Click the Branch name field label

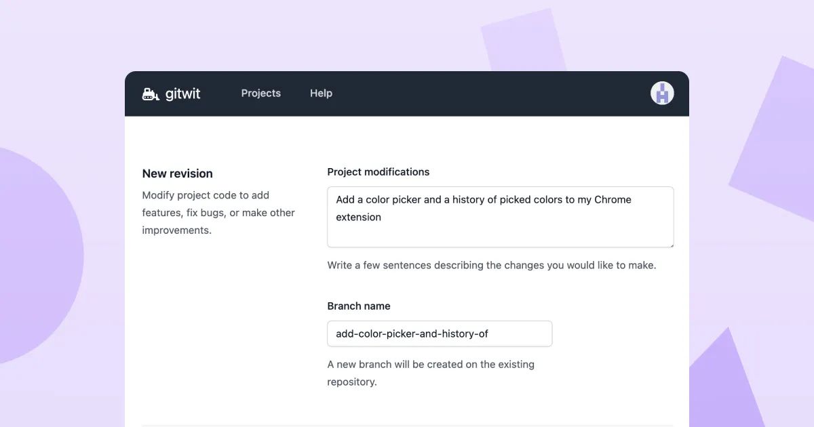pos(359,306)
